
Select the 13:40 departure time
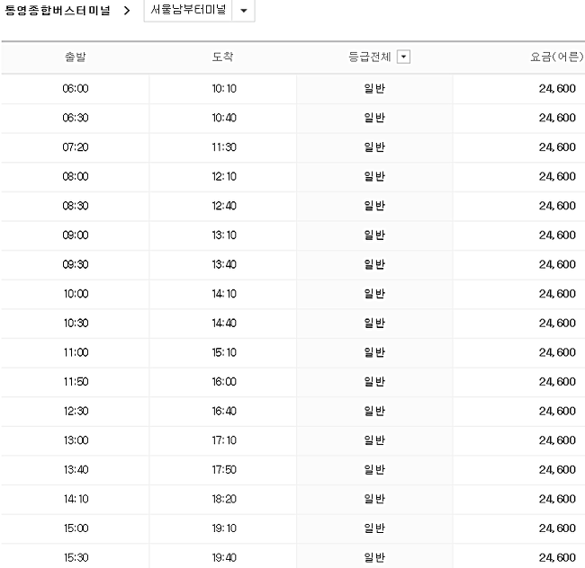76,470
